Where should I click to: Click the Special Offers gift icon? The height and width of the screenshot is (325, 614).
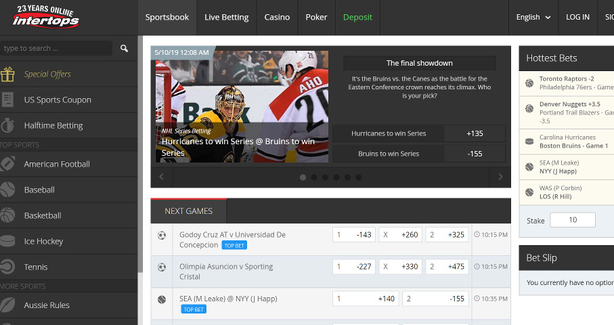(x=7, y=74)
